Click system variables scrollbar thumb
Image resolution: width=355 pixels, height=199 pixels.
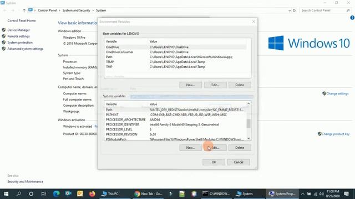pyautogui.click(x=248, y=124)
